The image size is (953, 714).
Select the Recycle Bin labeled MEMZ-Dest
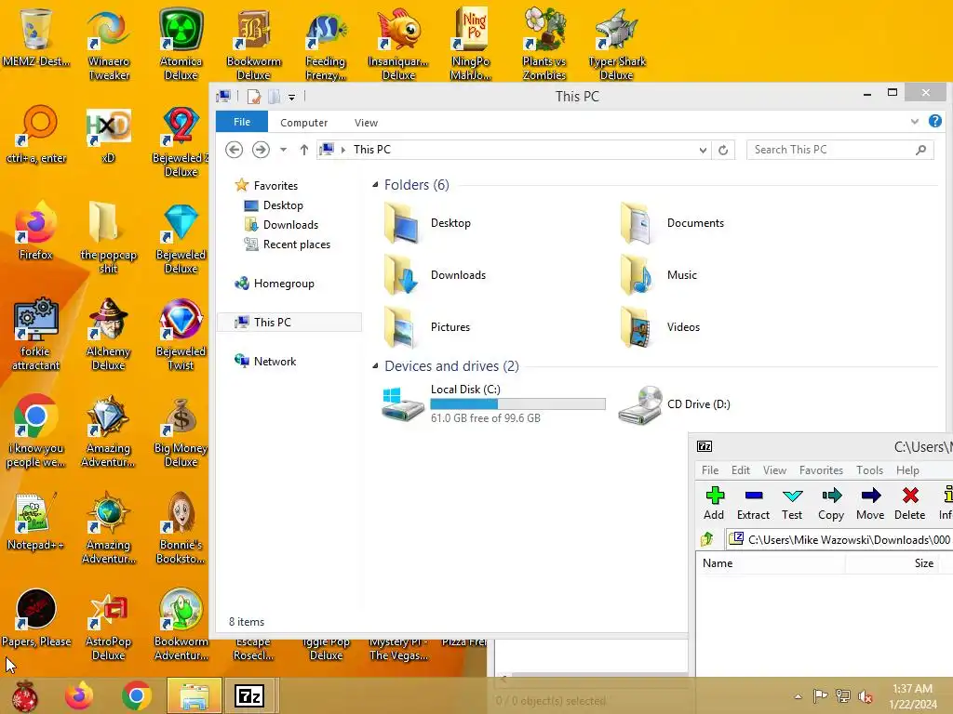(36, 36)
